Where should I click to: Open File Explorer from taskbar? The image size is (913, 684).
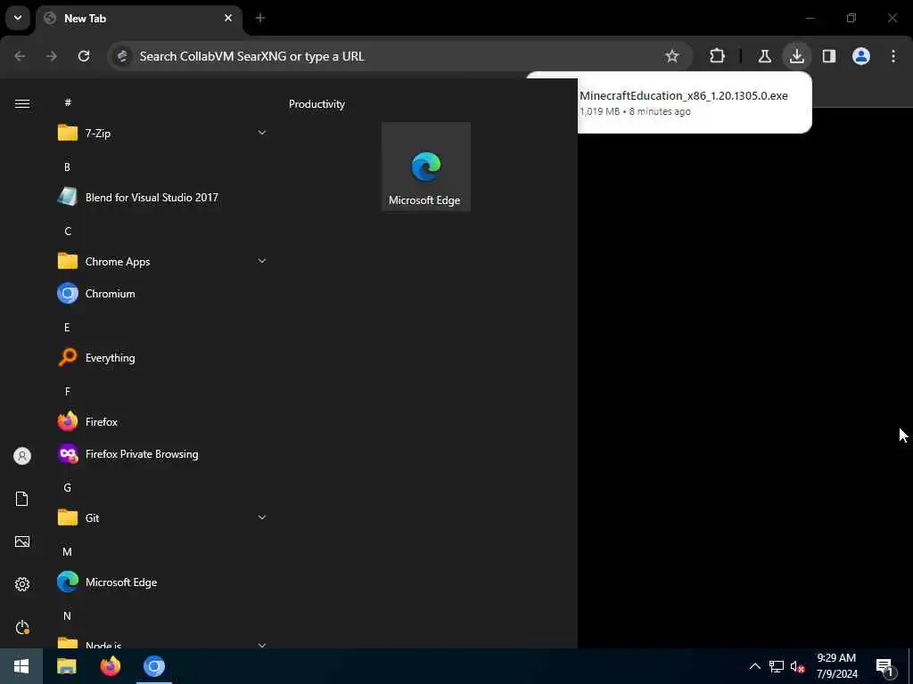66,666
